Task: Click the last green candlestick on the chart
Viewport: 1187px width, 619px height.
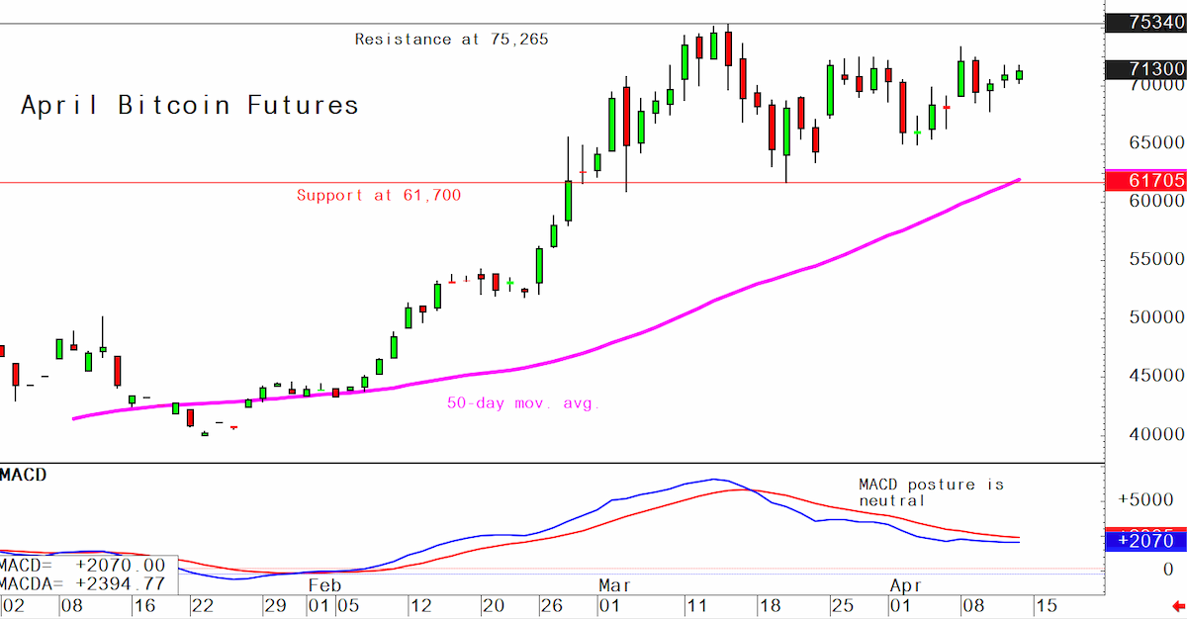Action: pyautogui.click(x=1019, y=73)
